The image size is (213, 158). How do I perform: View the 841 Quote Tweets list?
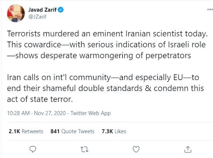click(x=72, y=131)
